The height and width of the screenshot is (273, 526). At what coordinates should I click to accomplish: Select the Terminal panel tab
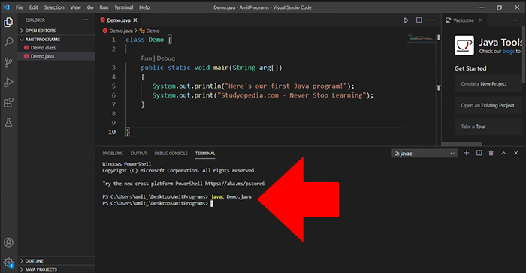click(x=205, y=154)
